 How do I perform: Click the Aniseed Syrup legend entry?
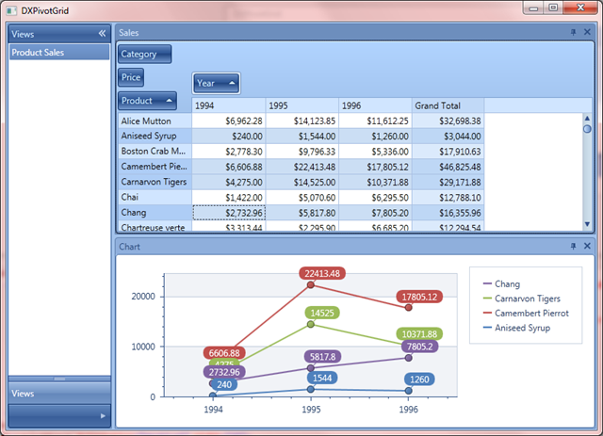tap(516, 328)
